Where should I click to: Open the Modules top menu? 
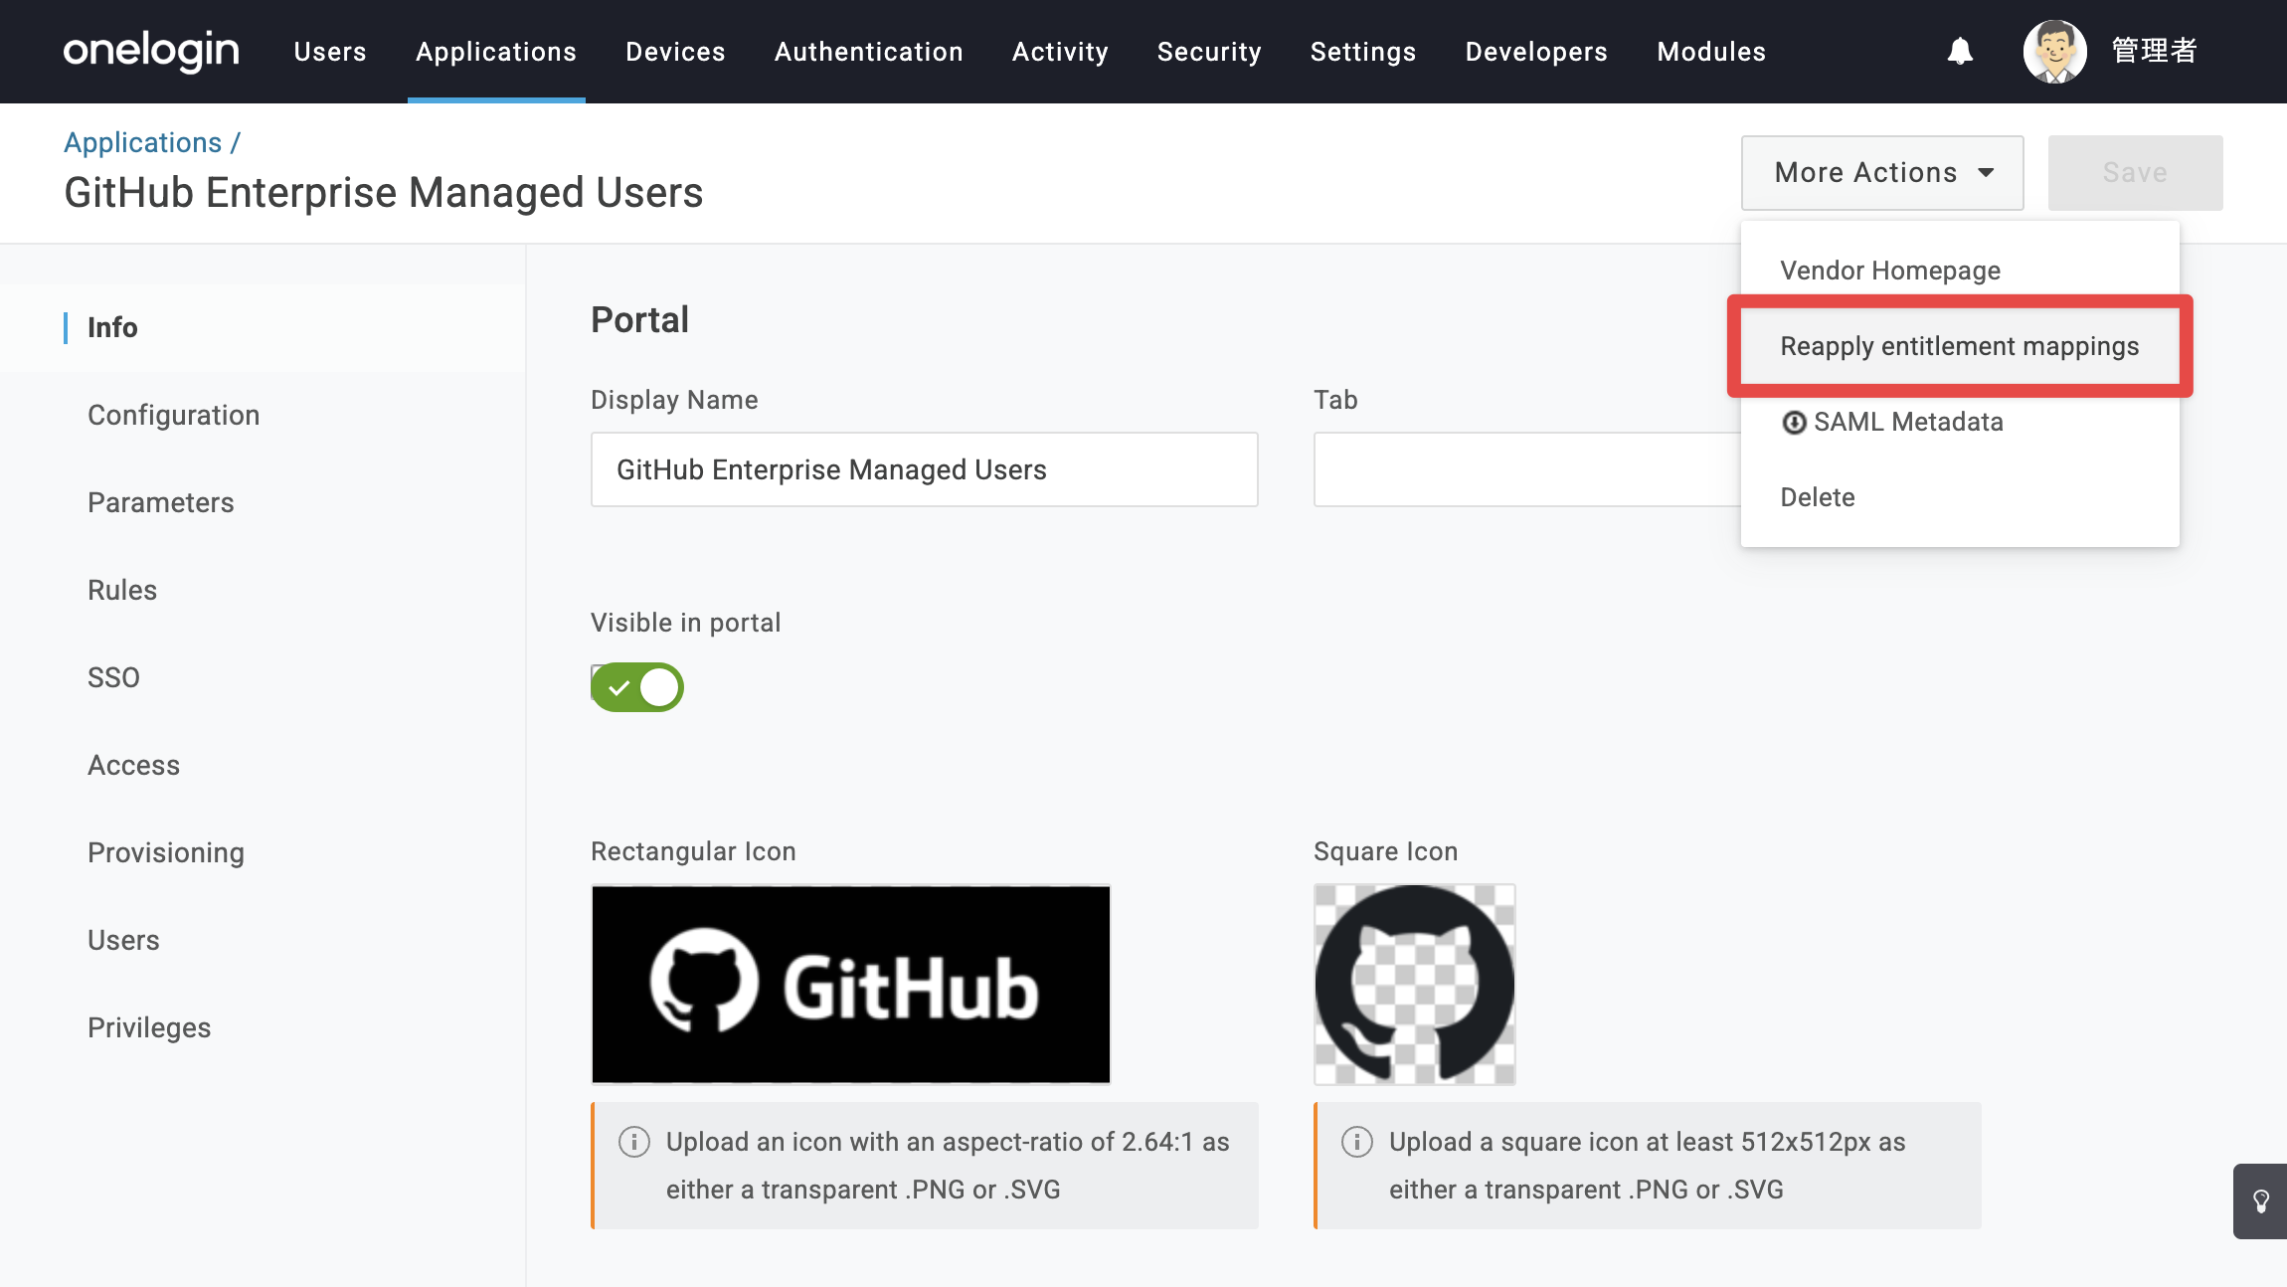point(1711,52)
